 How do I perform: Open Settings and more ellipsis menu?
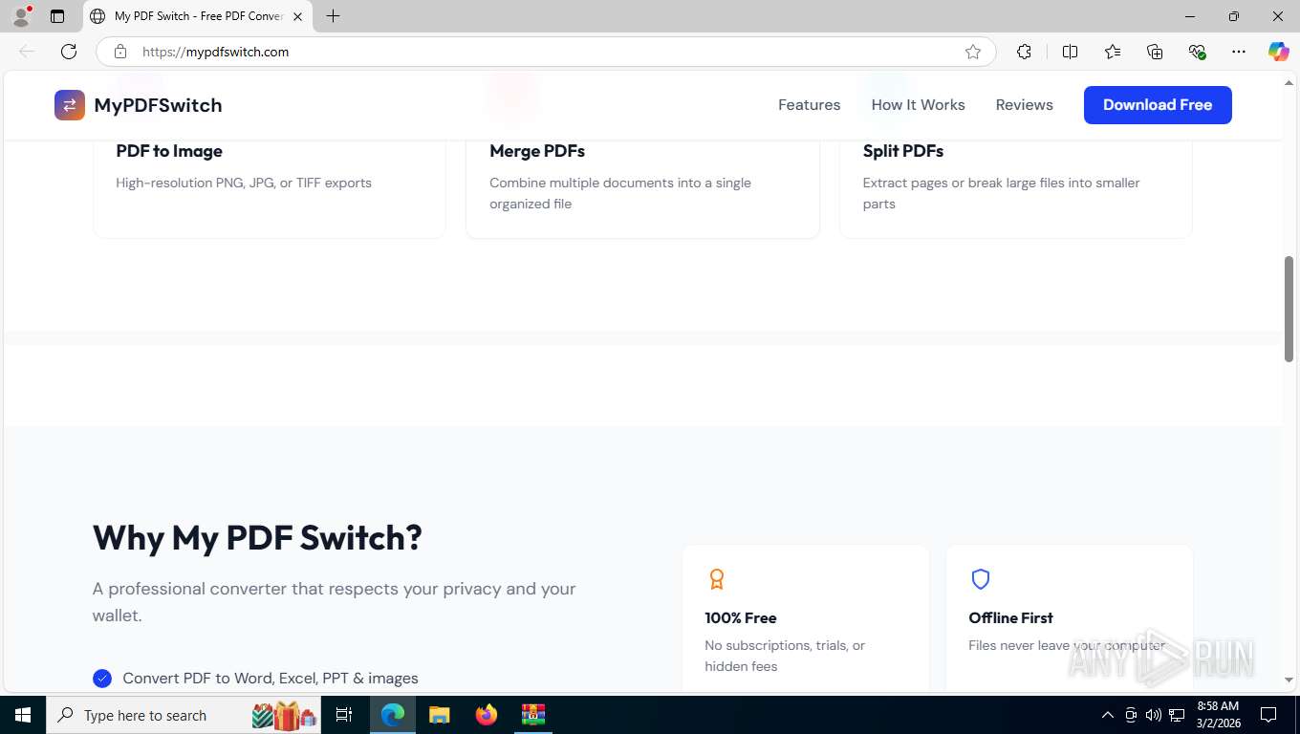click(1239, 52)
